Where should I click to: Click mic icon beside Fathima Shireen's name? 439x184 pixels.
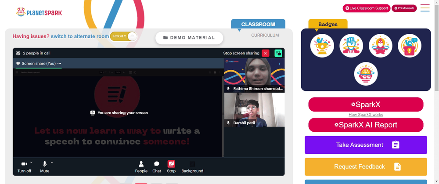point(228,89)
